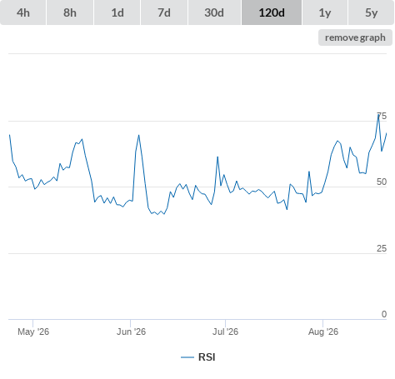The width and height of the screenshot is (395, 379).
Task: Select the 30d range tab
Action: pyautogui.click(x=214, y=12)
